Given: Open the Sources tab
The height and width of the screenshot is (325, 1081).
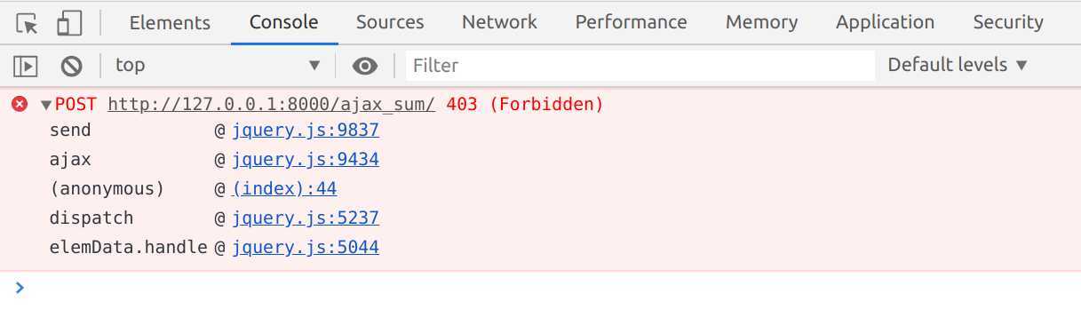Looking at the screenshot, I should click(390, 22).
